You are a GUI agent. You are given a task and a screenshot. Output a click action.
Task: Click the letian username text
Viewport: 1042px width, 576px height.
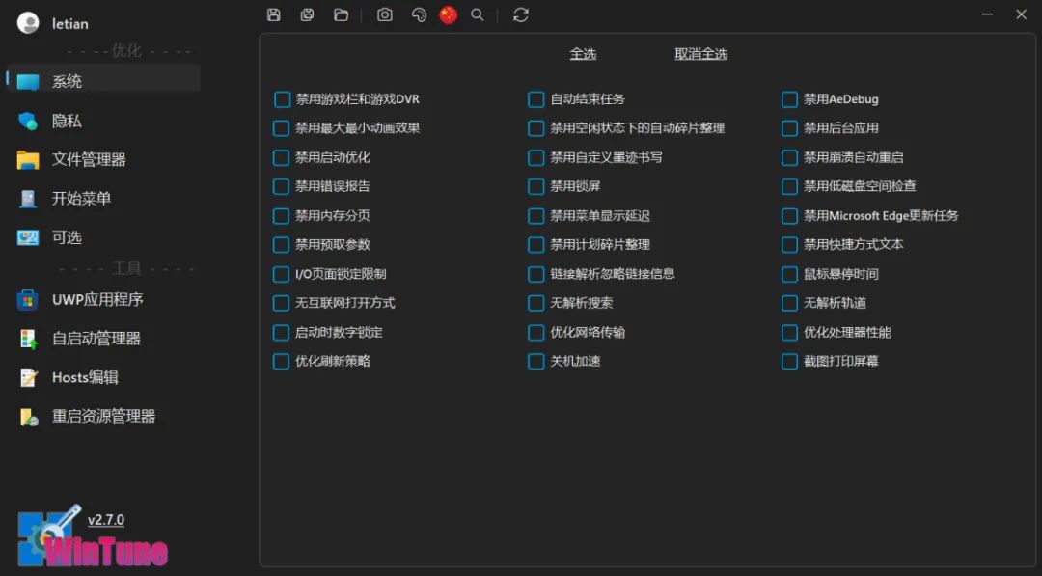(69, 24)
